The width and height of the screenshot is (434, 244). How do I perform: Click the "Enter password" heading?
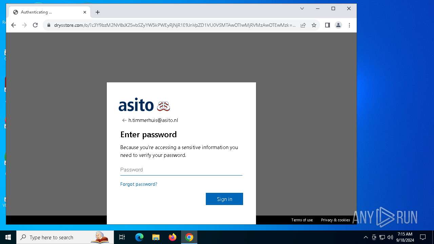coord(149,135)
